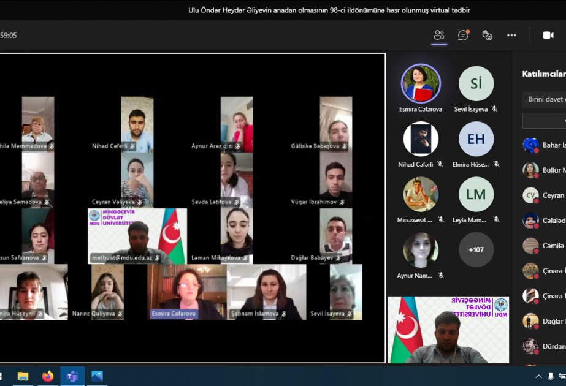Click muted mic icon next to Sevil İsayeva
Viewport: 566px width, 386px height.
tap(494, 108)
